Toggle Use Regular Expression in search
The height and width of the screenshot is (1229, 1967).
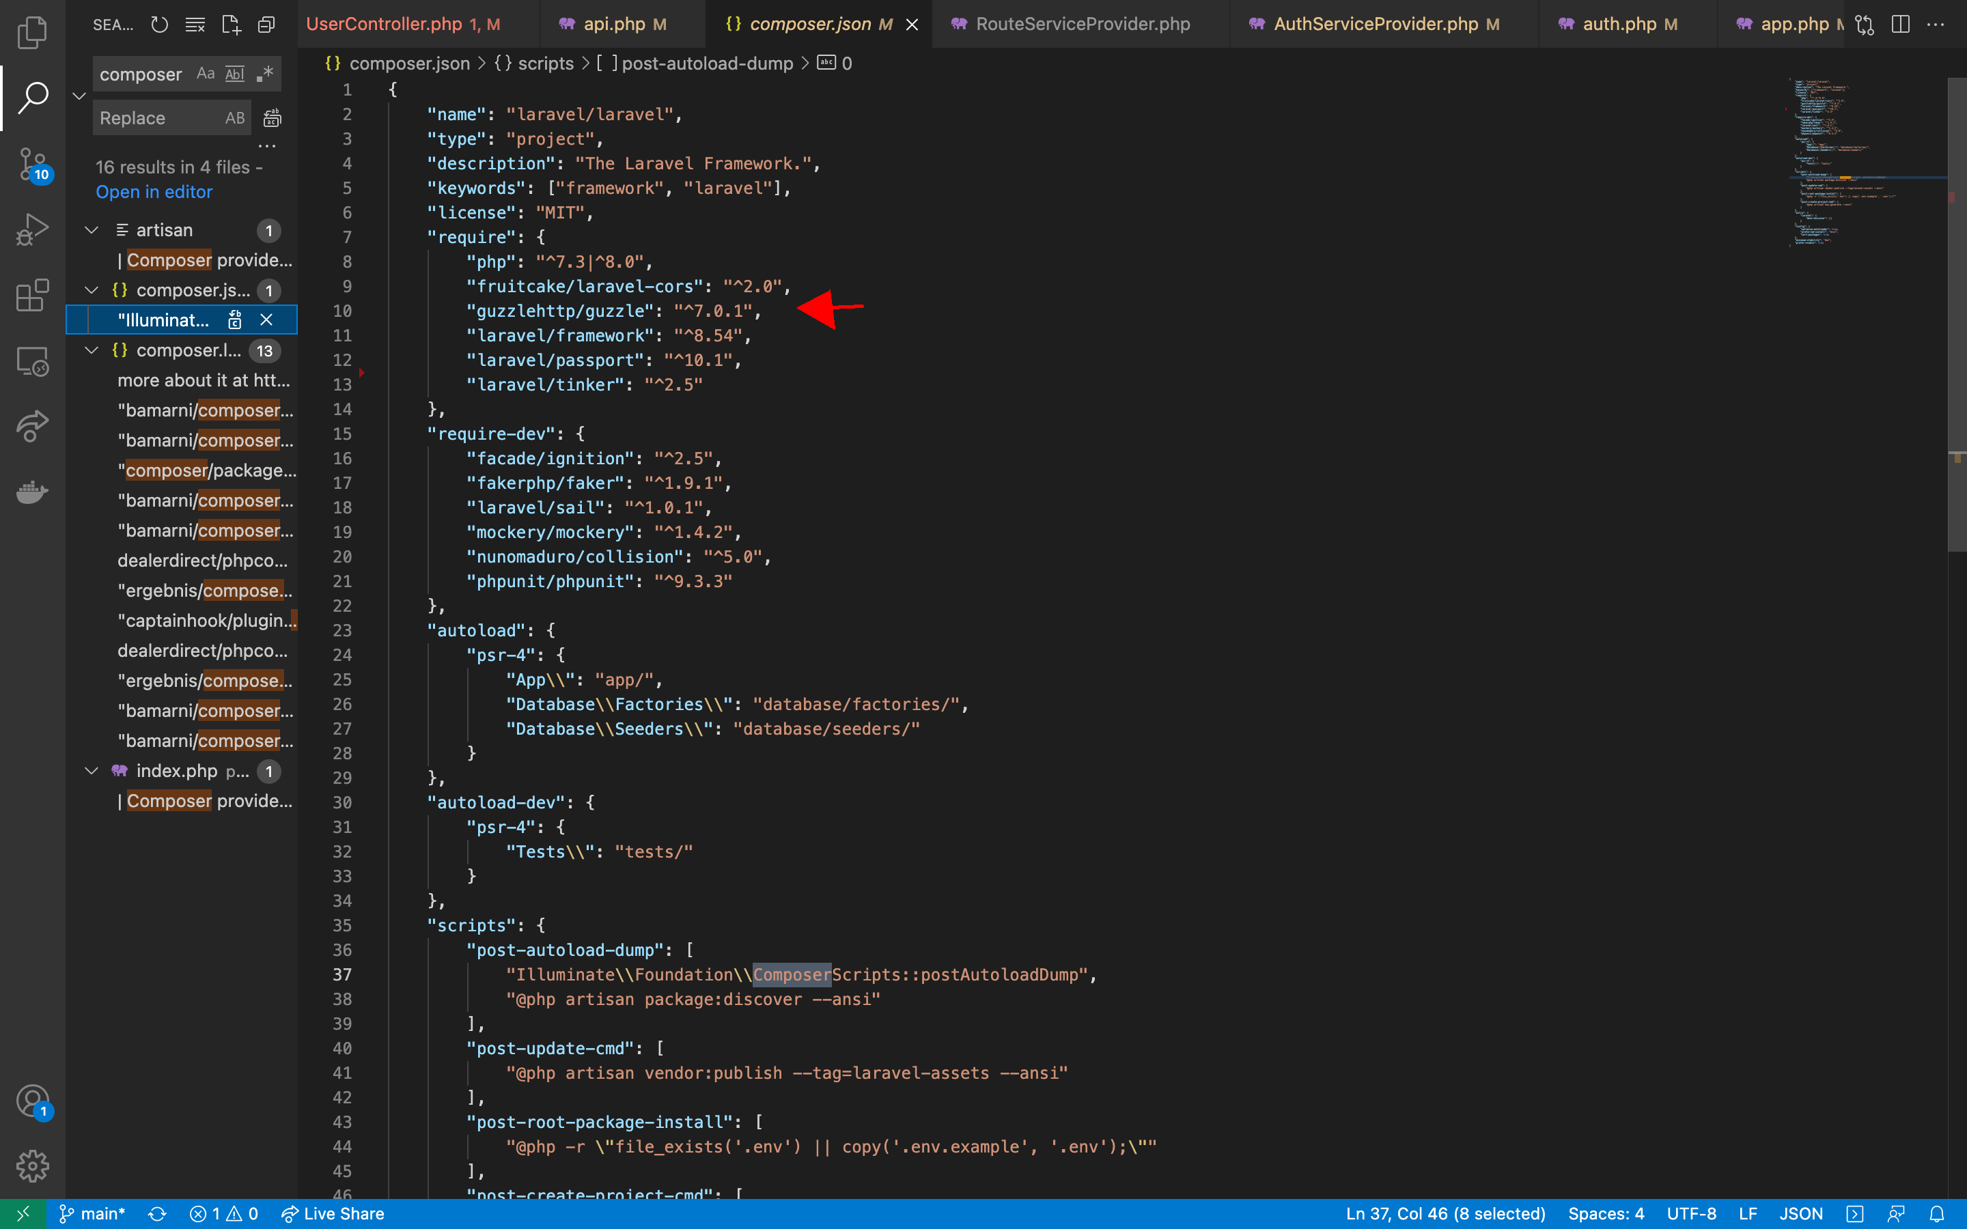pyautogui.click(x=265, y=74)
